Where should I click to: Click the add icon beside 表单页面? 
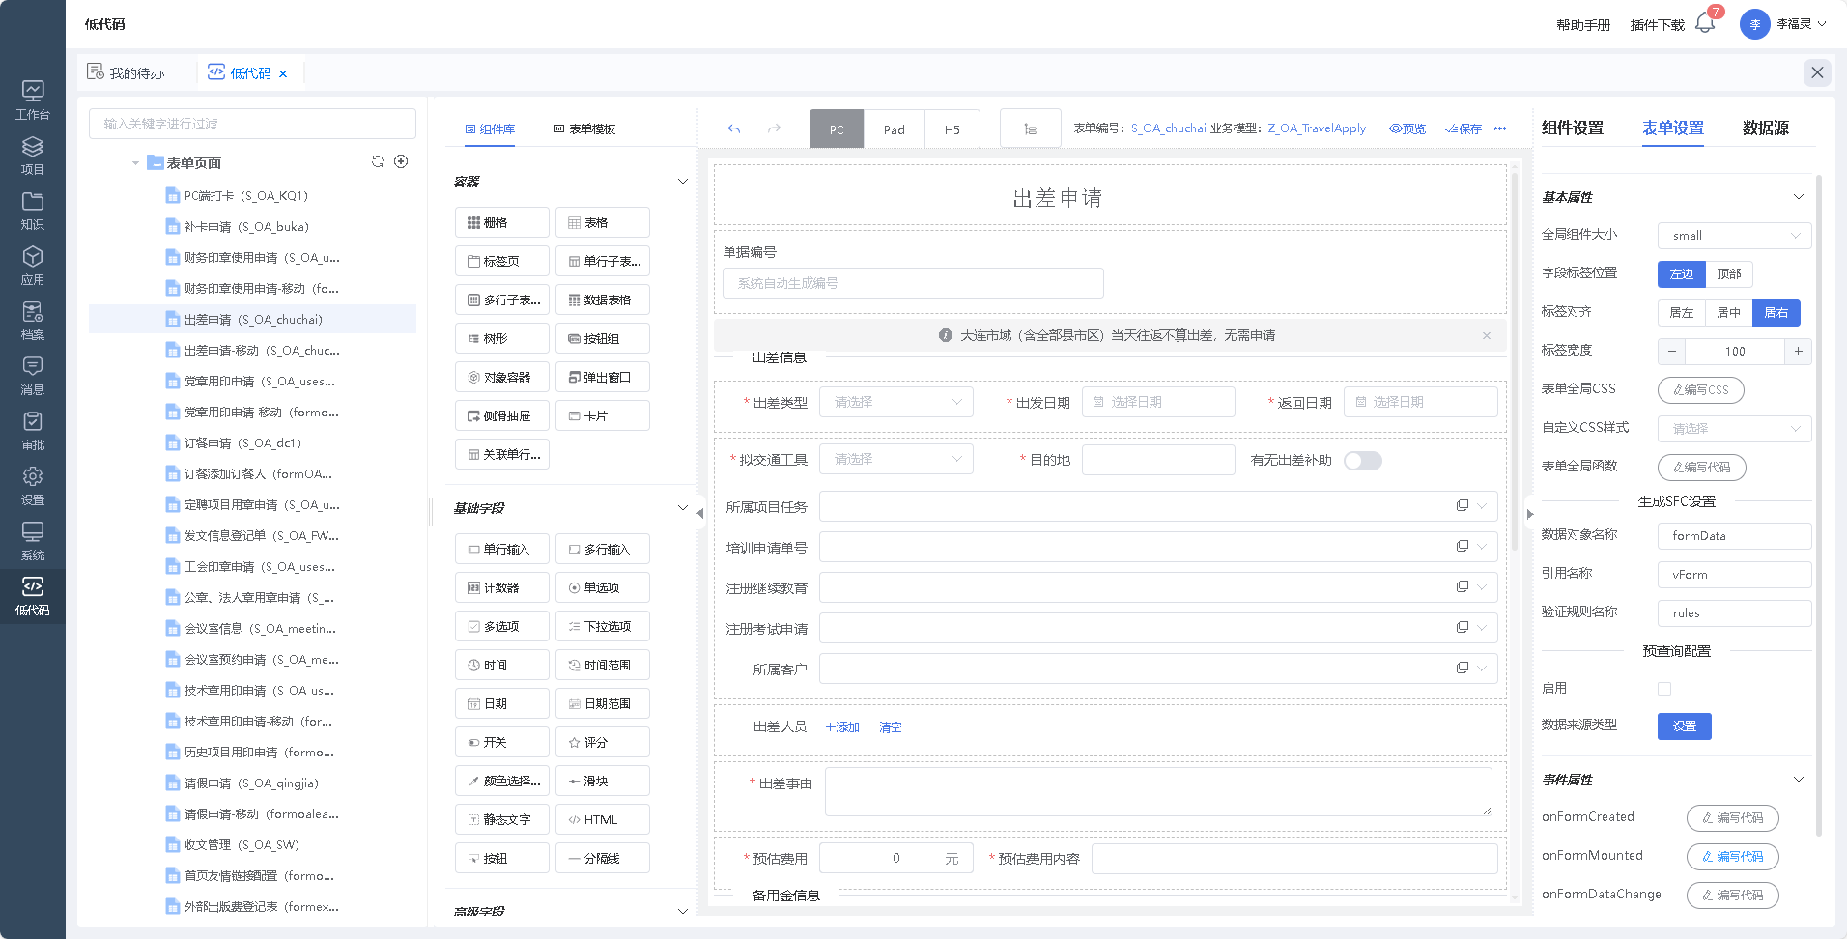(401, 161)
